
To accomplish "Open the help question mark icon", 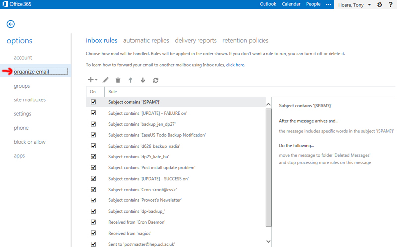I will click(x=390, y=5).
